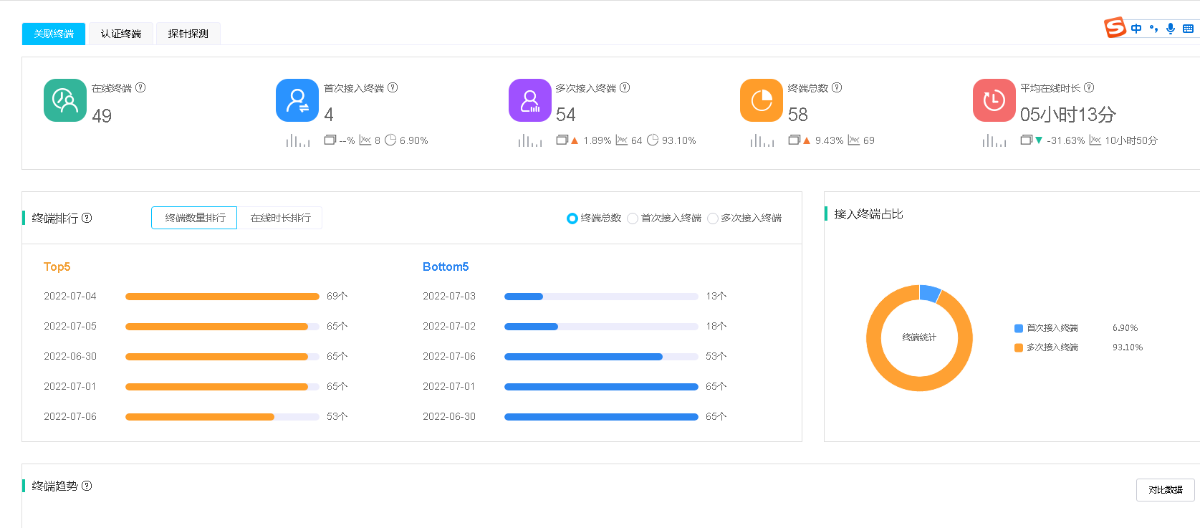Open help icon next to 在线终端
The width and height of the screenshot is (1200, 528).
pyautogui.click(x=140, y=87)
